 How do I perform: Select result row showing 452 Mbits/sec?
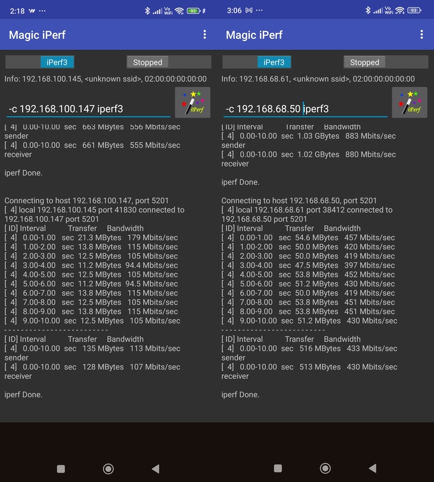308,274
